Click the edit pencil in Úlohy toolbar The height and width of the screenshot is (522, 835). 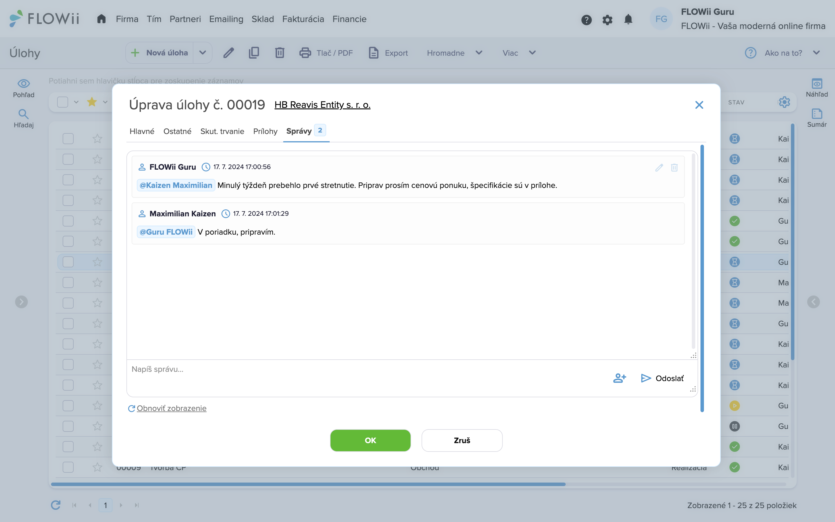coord(228,53)
